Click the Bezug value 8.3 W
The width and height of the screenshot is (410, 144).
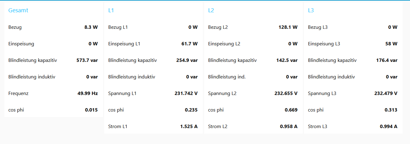91,27
